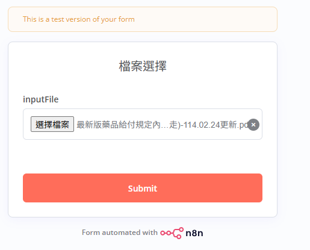
Task: Click the word 'Submit' on the red button
Action: [143, 189]
